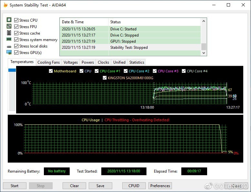The image size is (251, 192).
Task: Click the CPUID button
Action: [134, 186]
